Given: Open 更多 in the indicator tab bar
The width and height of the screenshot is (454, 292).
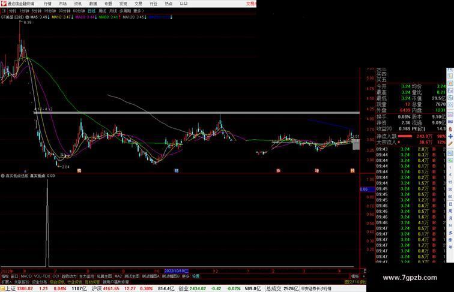Looking at the screenshot, I should [x=186, y=276].
